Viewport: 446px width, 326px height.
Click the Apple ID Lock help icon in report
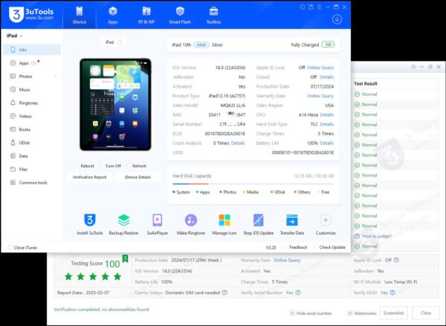coord(396,260)
